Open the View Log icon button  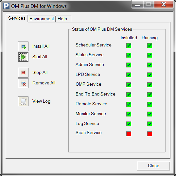23,101
